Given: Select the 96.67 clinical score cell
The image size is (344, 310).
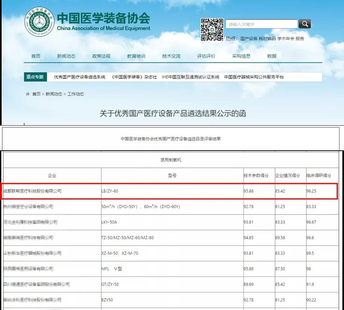Looking at the screenshot, I should click(322, 222).
